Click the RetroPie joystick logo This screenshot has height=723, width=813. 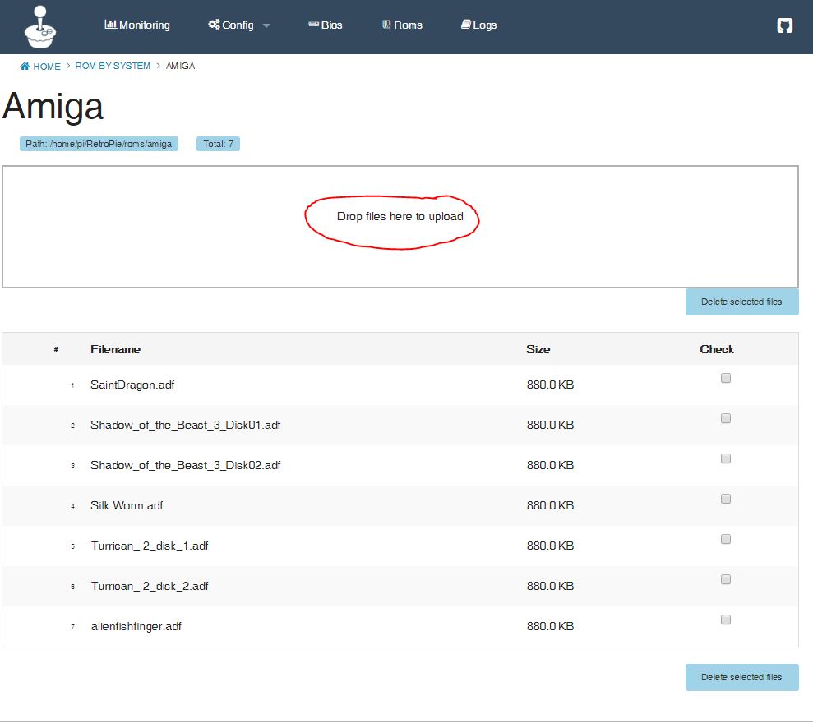pyautogui.click(x=39, y=26)
